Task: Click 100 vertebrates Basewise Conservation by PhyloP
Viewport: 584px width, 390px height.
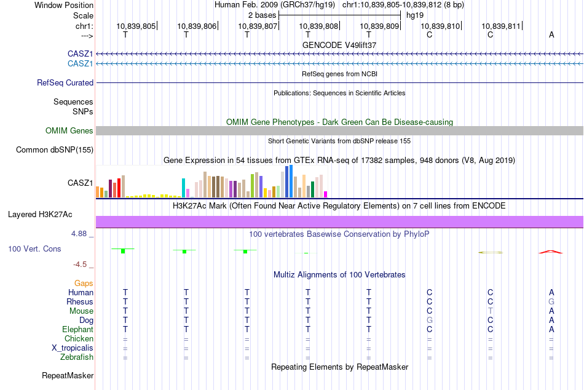Action: (x=339, y=234)
